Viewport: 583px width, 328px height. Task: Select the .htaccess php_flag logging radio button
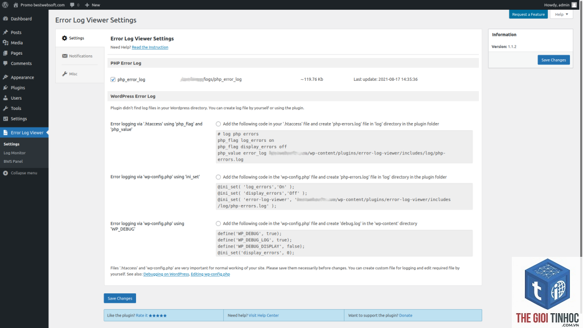(218, 124)
